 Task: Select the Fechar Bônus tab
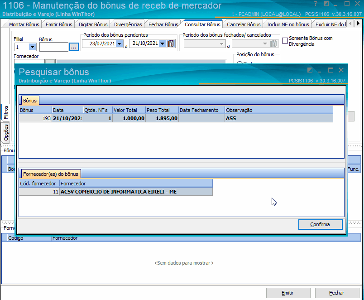click(163, 24)
